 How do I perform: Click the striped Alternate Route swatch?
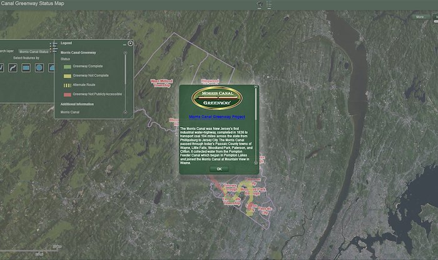pyautogui.click(x=68, y=86)
